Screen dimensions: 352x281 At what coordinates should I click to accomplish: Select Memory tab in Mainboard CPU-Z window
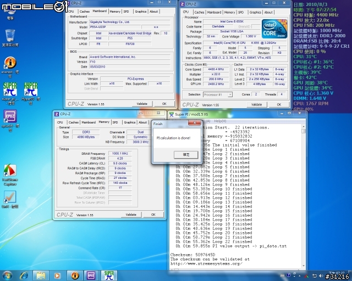pos(115,12)
